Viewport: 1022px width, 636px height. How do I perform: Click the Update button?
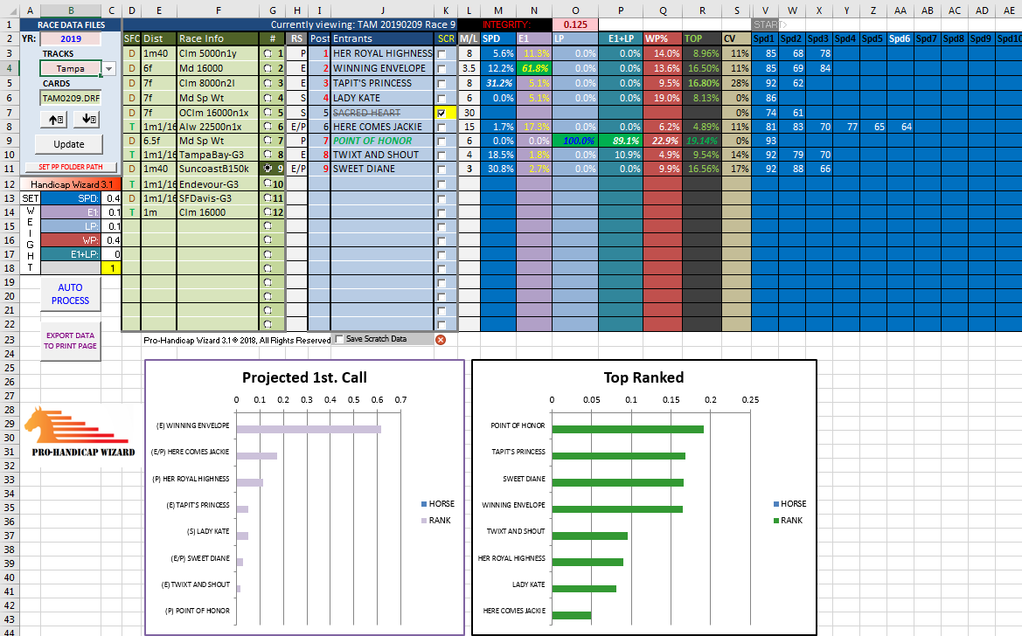point(69,144)
